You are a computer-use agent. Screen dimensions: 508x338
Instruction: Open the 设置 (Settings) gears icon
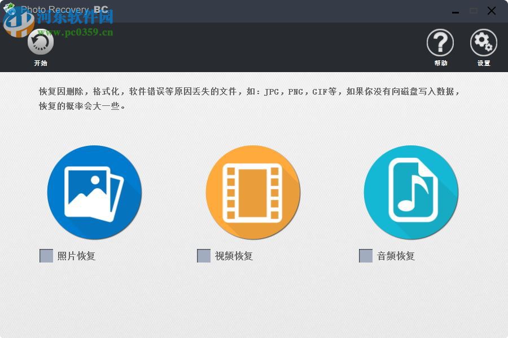tap(483, 42)
